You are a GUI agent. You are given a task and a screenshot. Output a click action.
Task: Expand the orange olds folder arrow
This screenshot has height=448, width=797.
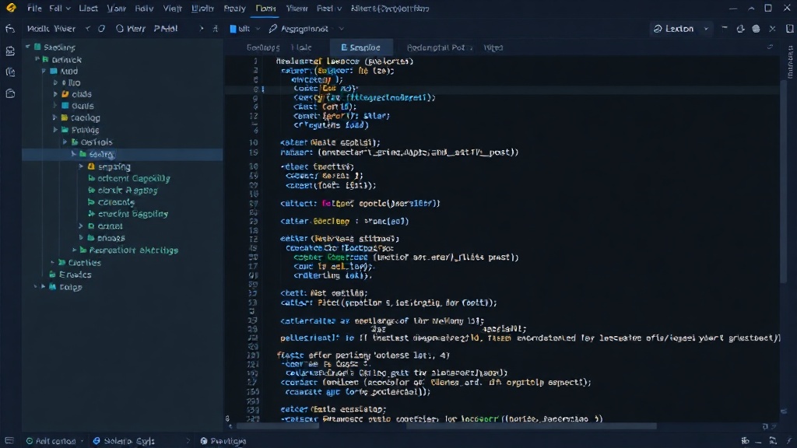pos(55,94)
